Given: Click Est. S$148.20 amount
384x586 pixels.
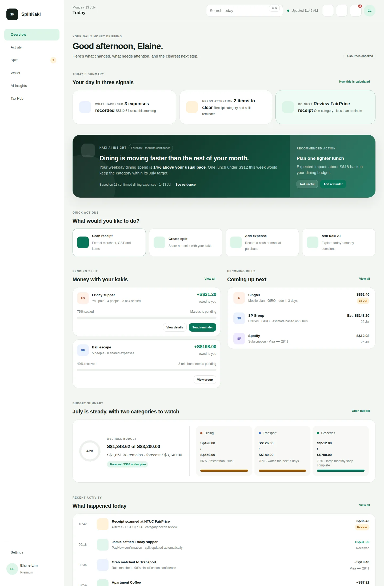Looking at the screenshot, I should [358, 316].
